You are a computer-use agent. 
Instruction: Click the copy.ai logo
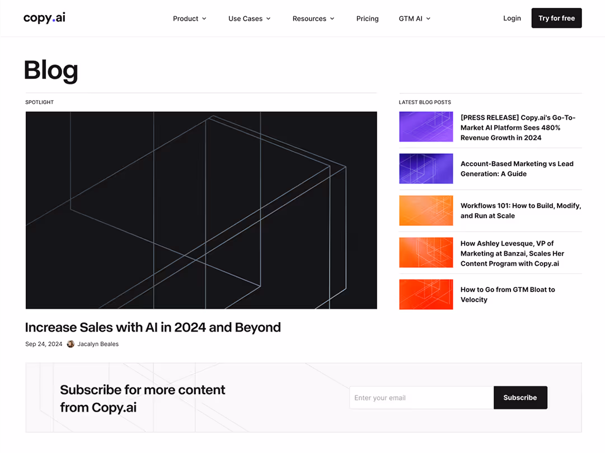(44, 18)
